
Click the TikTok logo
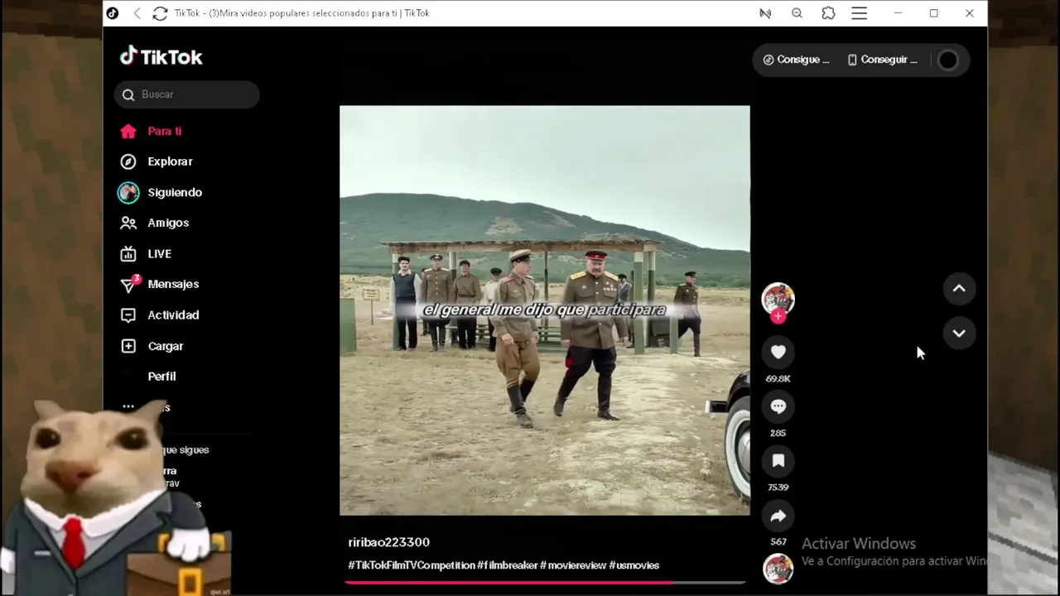[161, 56]
